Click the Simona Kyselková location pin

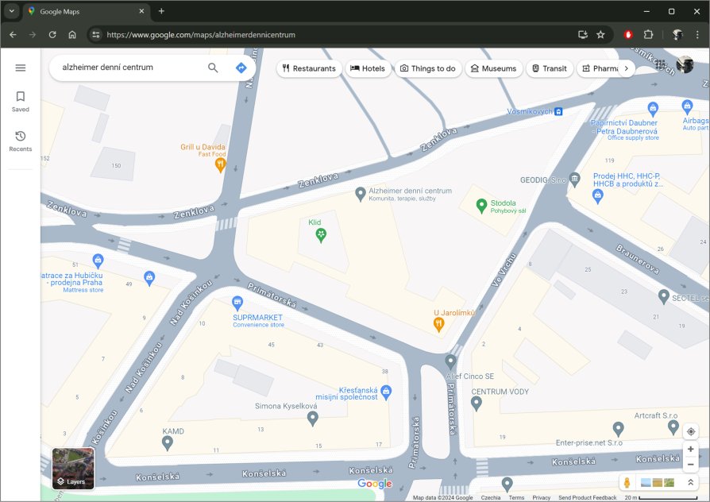coord(312,419)
